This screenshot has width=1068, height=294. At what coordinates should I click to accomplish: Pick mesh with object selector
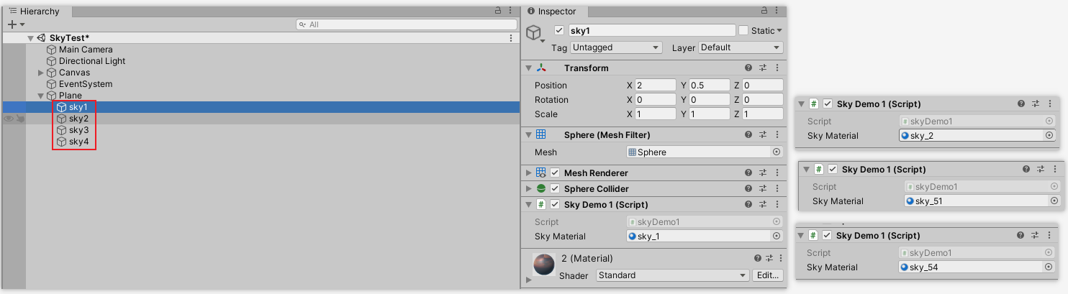pyautogui.click(x=777, y=152)
